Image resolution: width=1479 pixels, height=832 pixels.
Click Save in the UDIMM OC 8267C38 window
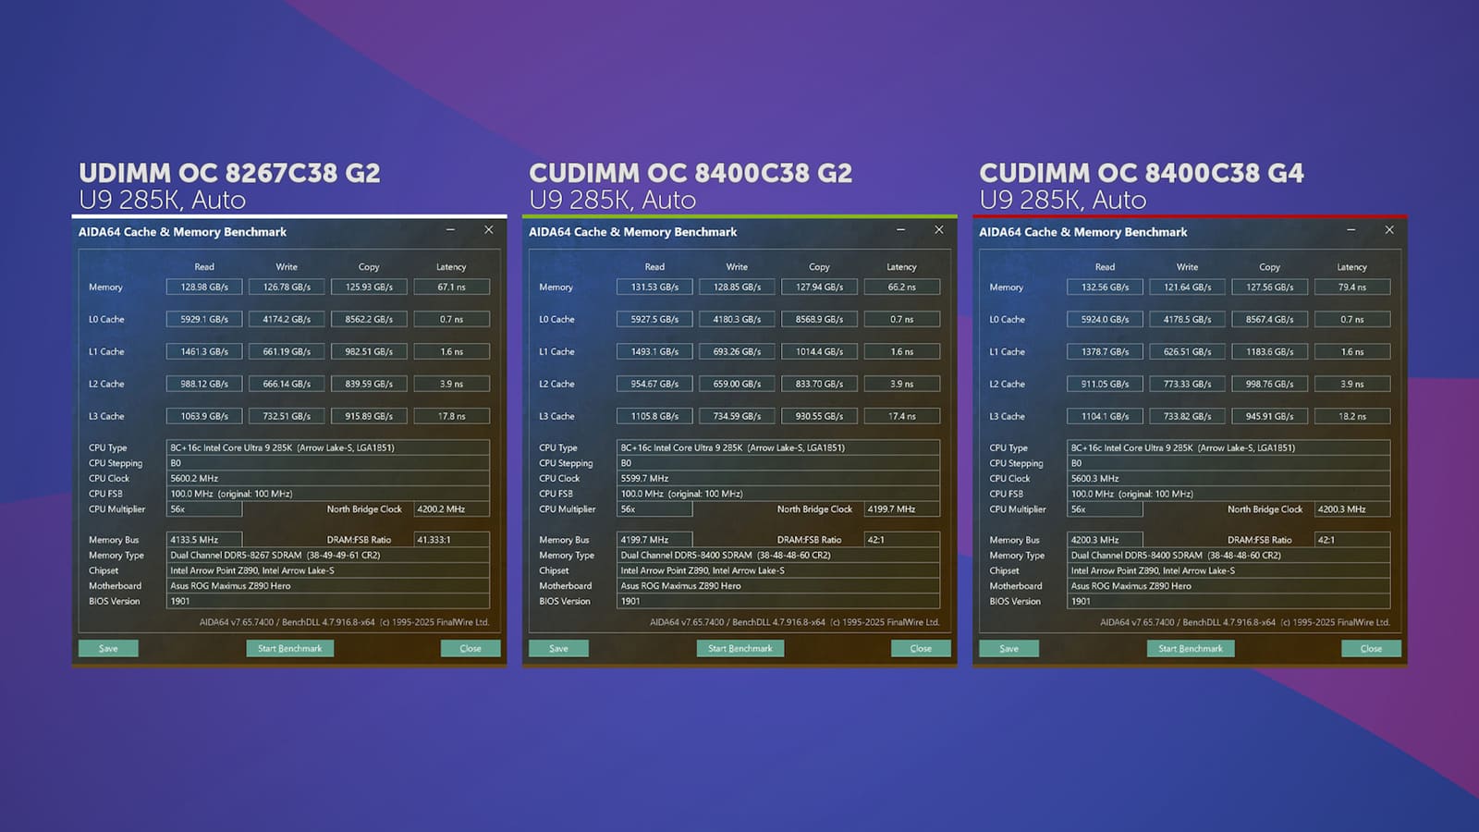click(x=108, y=648)
